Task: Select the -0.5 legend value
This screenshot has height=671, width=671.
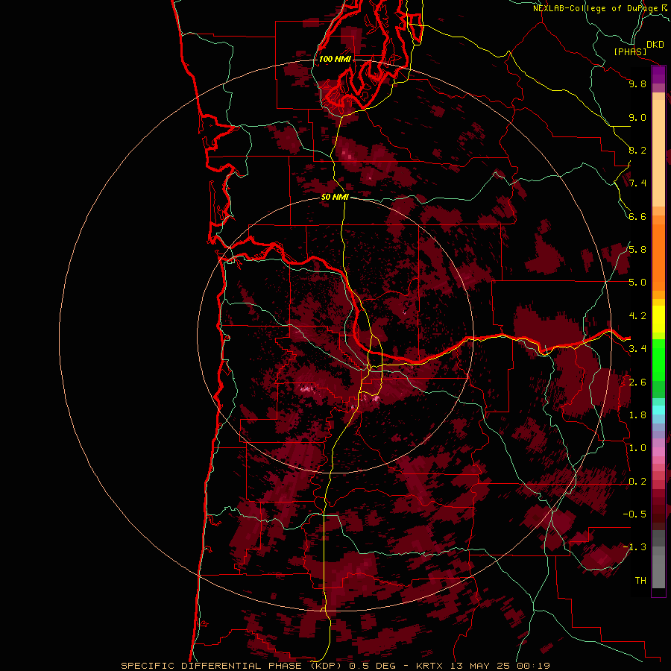Action: (x=634, y=514)
